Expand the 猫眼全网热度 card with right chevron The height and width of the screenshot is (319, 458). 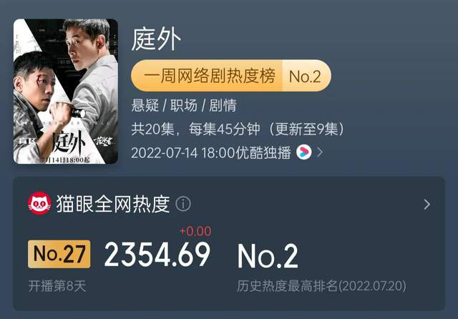click(x=427, y=205)
